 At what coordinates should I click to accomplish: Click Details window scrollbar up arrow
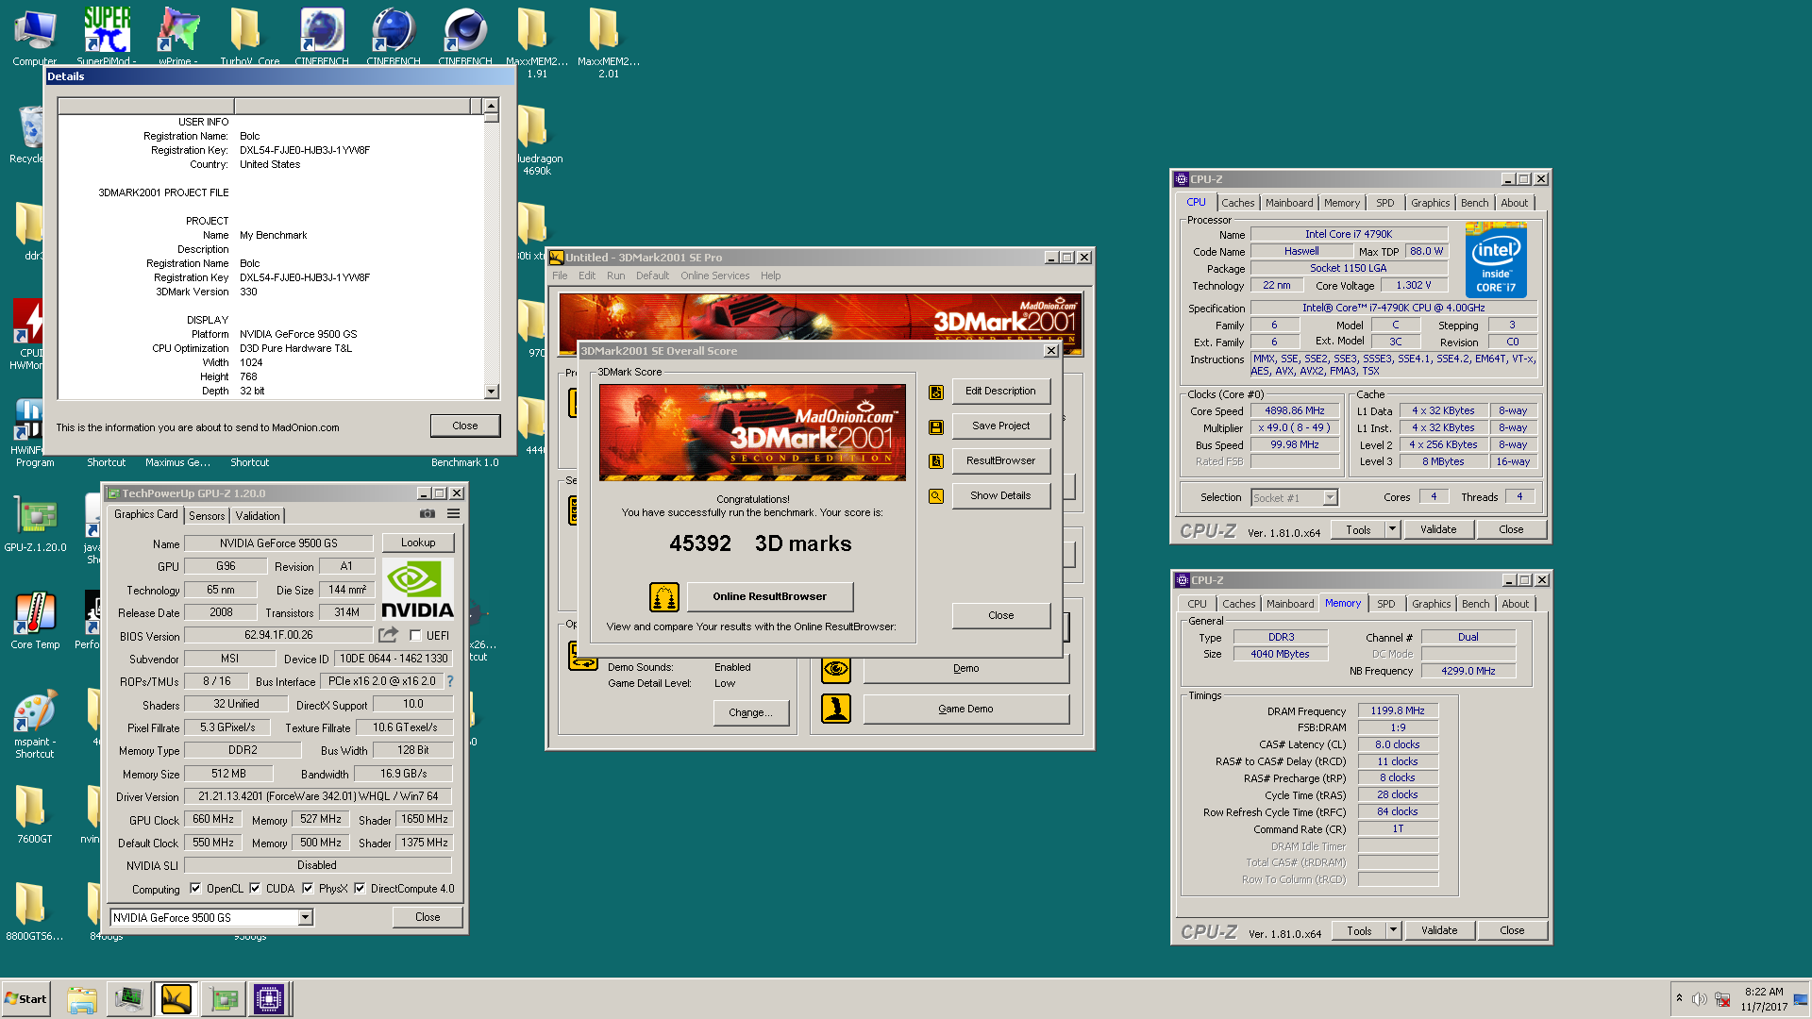(x=491, y=106)
